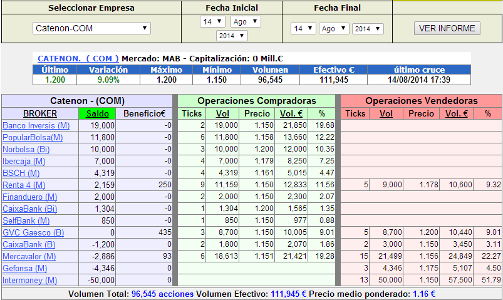Sort sell operations by Vol header

386,113
